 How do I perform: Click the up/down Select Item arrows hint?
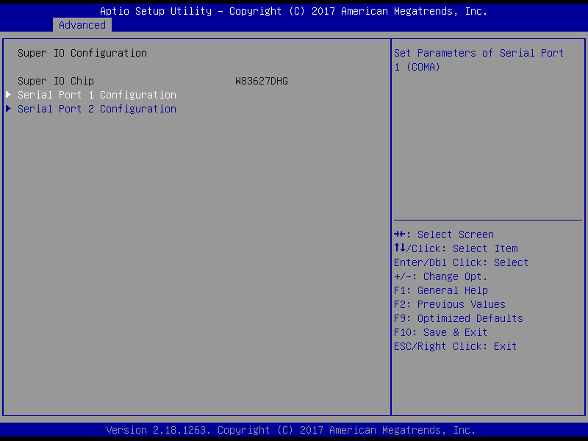[x=456, y=248]
